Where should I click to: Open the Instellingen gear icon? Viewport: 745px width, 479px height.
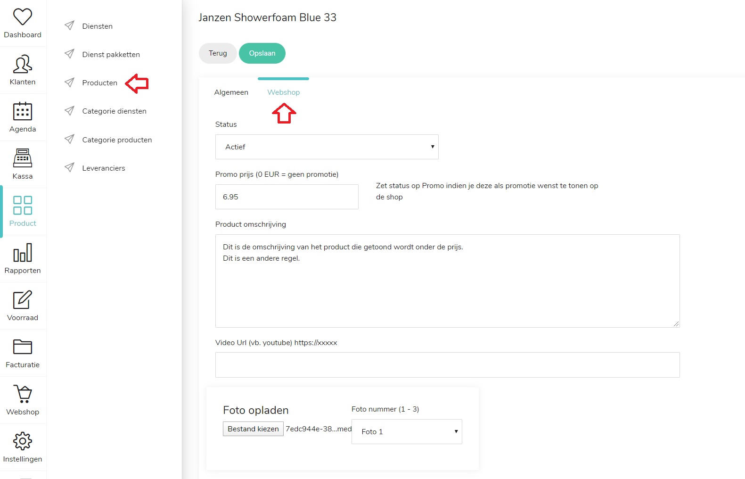[x=23, y=441]
